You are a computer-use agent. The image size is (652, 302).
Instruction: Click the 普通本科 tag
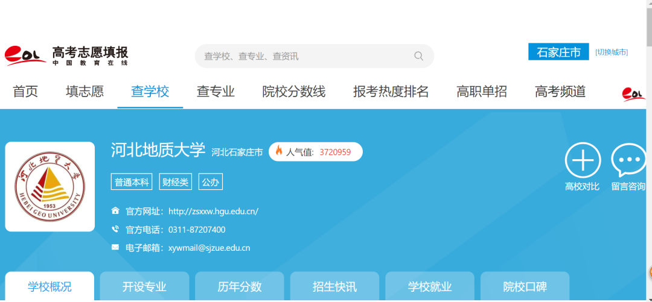(132, 182)
